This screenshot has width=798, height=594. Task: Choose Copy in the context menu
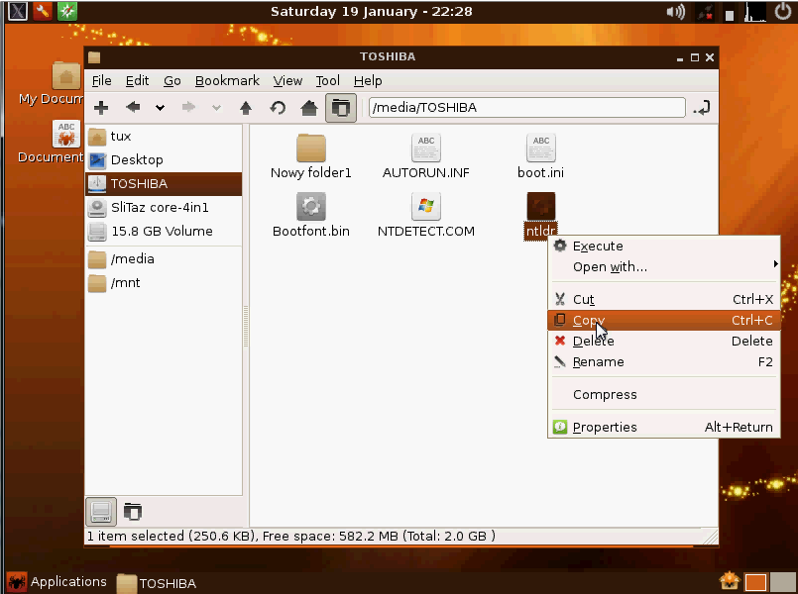pos(663,321)
